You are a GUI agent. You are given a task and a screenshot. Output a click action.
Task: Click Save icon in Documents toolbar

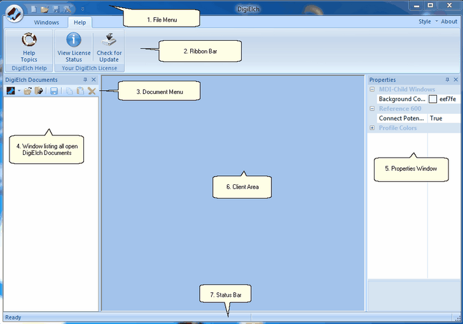pyautogui.click(x=53, y=91)
